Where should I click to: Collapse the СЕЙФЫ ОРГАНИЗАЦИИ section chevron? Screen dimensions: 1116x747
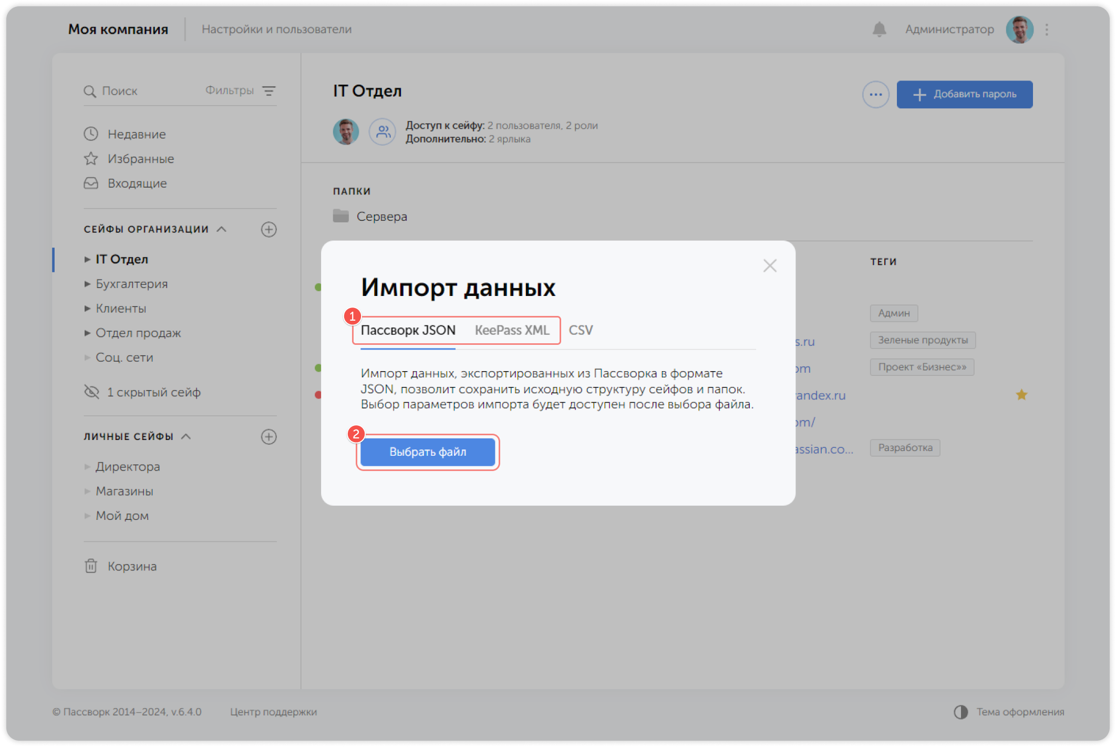[x=221, y=229]
